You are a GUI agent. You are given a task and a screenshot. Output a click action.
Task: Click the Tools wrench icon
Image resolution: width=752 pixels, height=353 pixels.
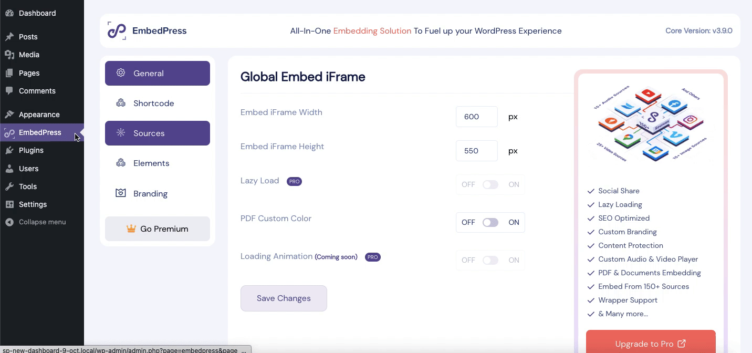pos(9,186)
